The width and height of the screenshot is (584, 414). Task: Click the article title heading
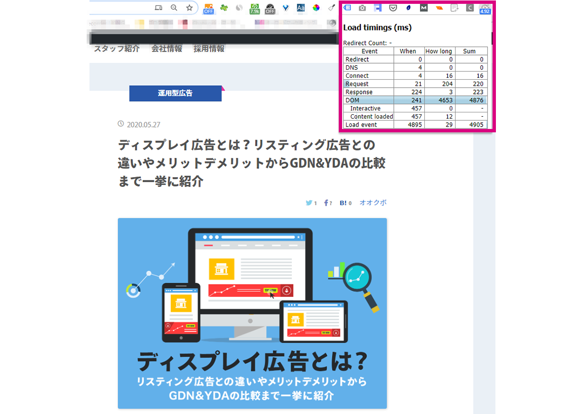(x=252, y=163)
